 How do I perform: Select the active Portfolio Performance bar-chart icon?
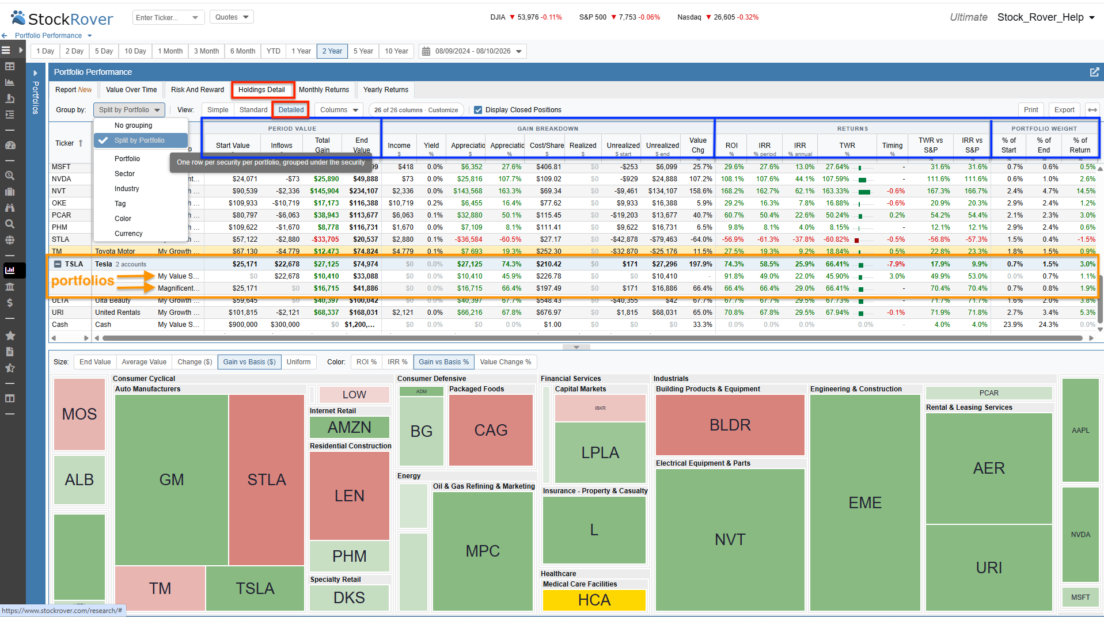(x=10, y=270)
